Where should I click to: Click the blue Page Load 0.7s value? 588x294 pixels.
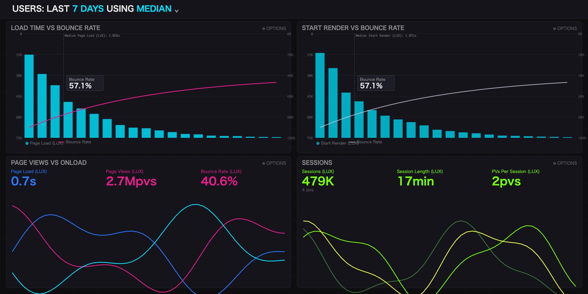click(24, 181)
